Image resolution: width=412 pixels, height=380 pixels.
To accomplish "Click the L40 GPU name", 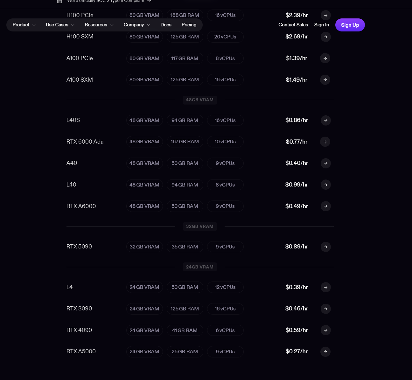I will pos(71,185).
